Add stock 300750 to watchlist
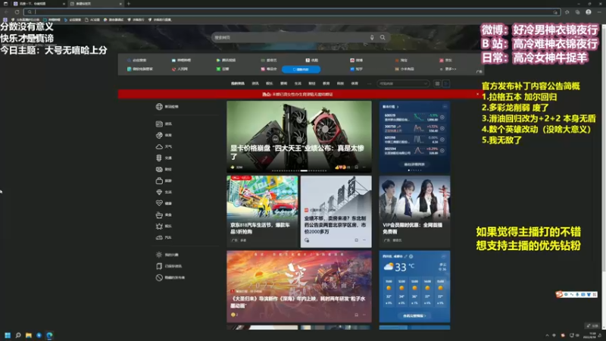 pyautogui.click(x=442, y=128)
